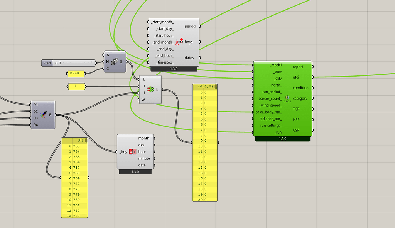This screenshot has width=395, height=228.
Task: Click the _end_hour_ input
Action: point(164,55)
